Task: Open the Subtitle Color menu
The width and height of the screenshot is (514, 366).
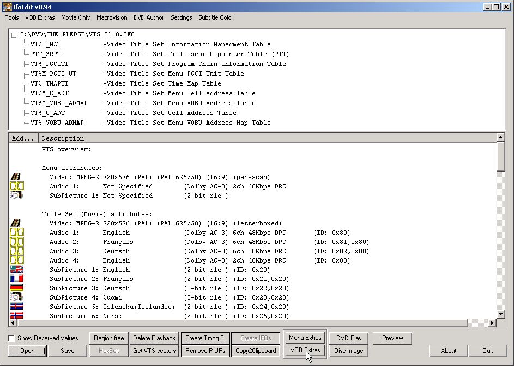Action: tap(216, 17)
